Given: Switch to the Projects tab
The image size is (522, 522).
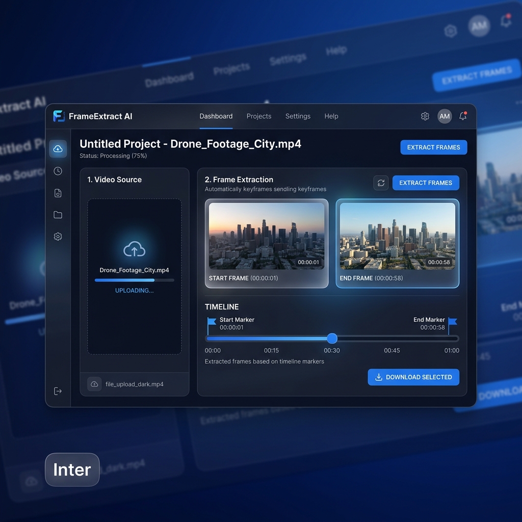Looking at the screenshot, I should [259, 116].
